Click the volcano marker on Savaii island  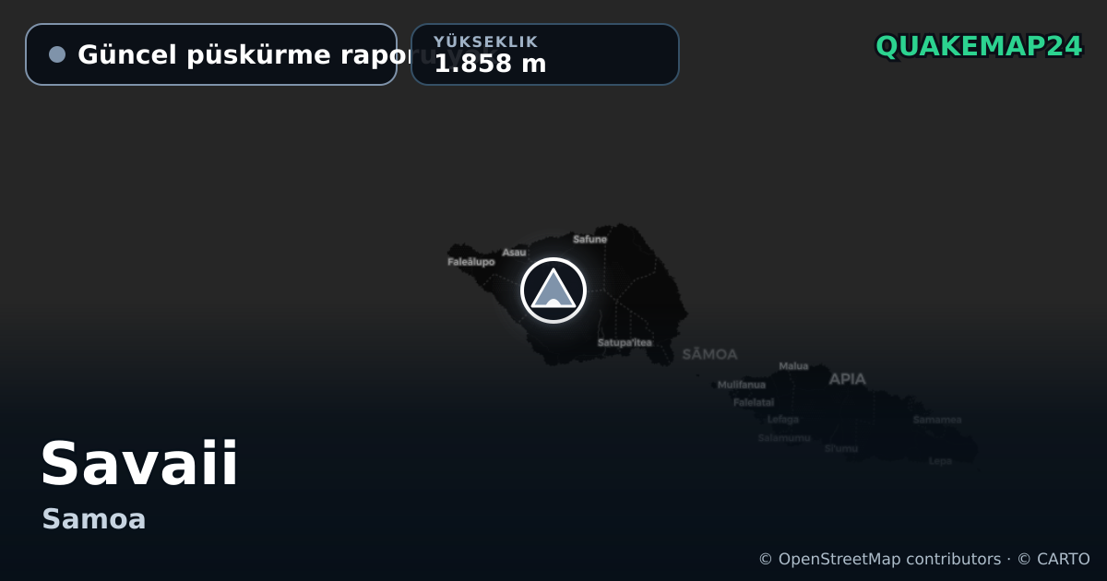click(553, 290)
